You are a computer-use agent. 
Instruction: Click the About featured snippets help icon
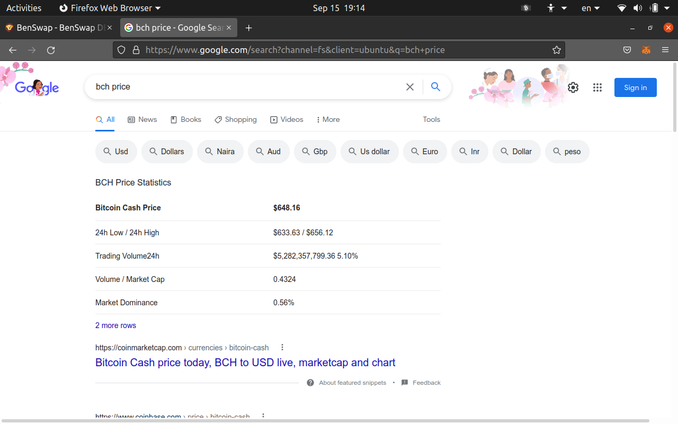click(x=310, y=383)
